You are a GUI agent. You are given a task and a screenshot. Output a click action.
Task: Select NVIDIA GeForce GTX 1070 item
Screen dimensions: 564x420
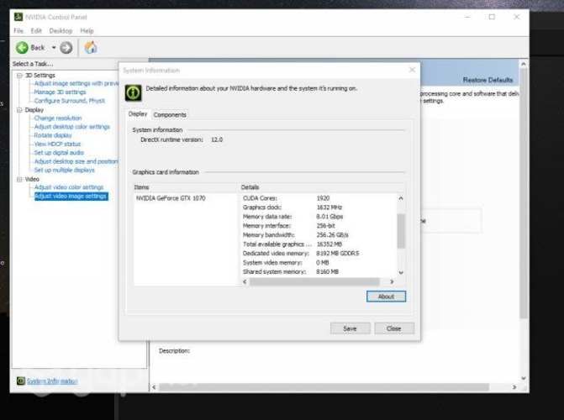171,198
